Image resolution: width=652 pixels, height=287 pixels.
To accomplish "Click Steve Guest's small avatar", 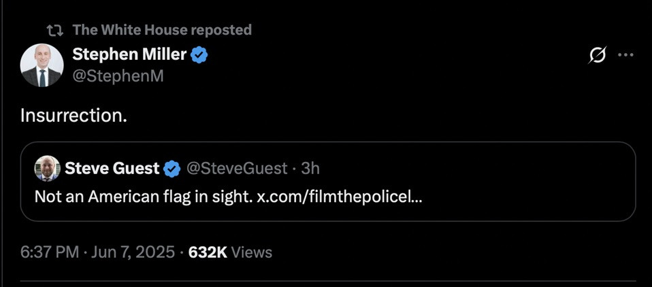I will pos(47,168).
